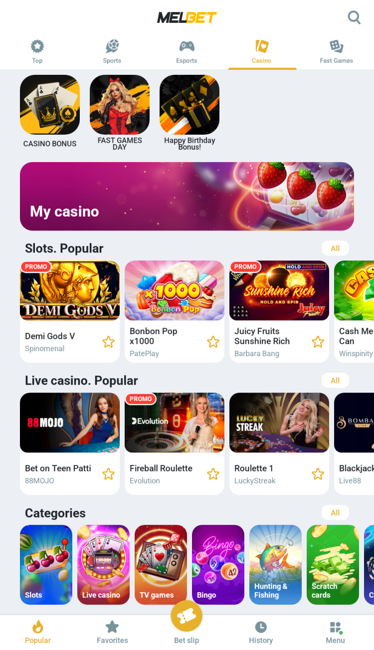Expand All for Live casino. Popular
Screen dimensions: 374x650
335,381
